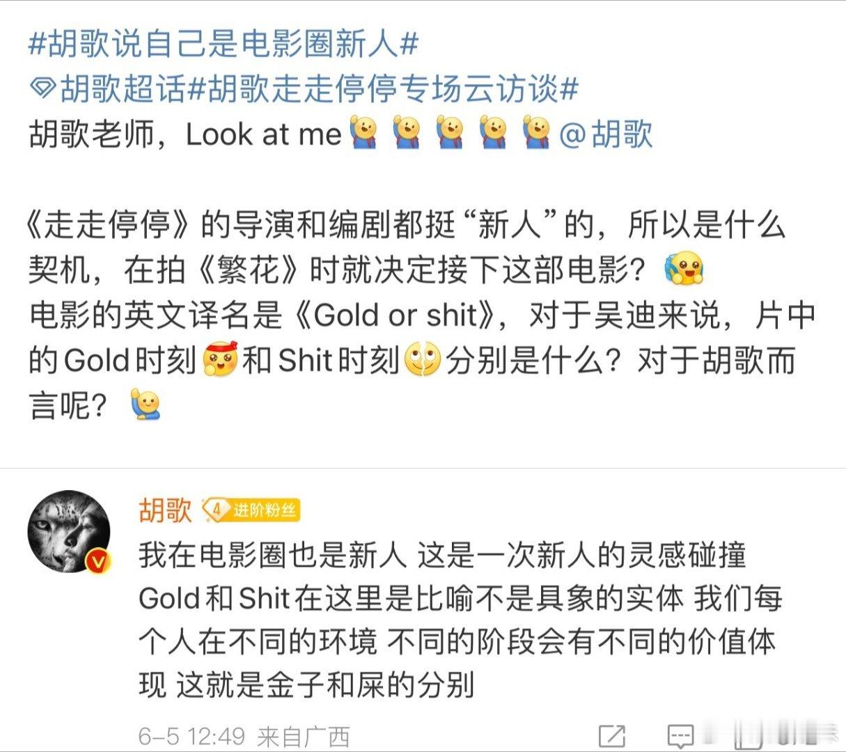Image resolution: width=846 pixels, height=752 pixels.
Task: Tap the 进阶粉丝 level 4 fan badge
Action: [x=251, y=510]
